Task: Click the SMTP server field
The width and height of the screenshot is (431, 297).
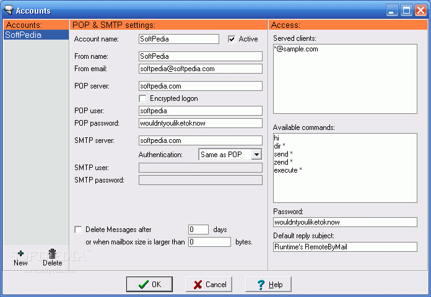Action: (x=201, y=140)
